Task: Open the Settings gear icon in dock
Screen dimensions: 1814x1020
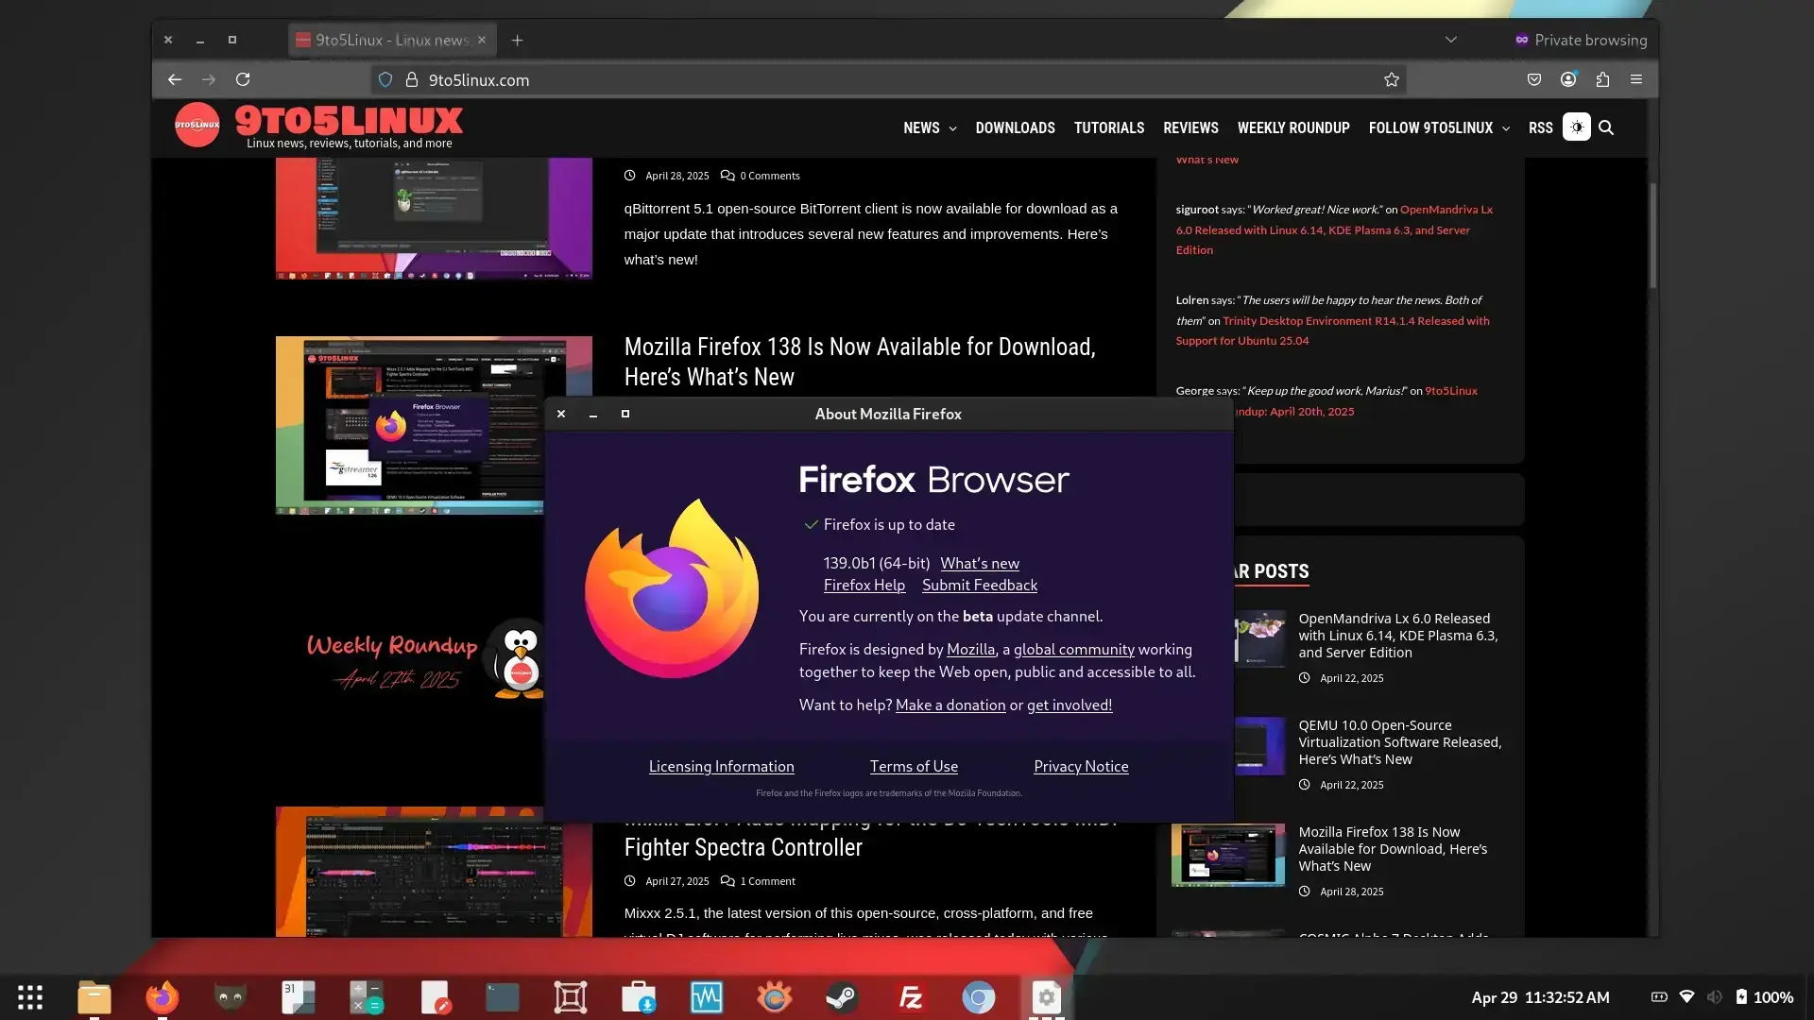Action: (1047, 997)
